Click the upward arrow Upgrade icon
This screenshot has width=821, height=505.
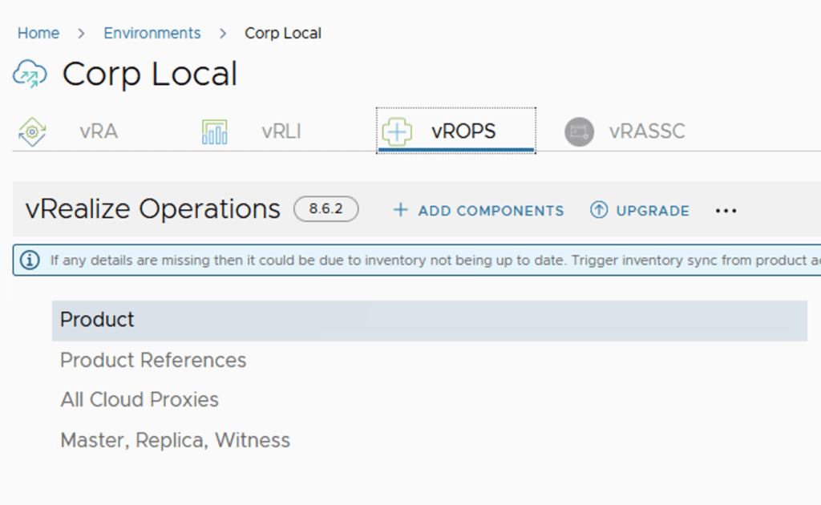click(598, 210)
